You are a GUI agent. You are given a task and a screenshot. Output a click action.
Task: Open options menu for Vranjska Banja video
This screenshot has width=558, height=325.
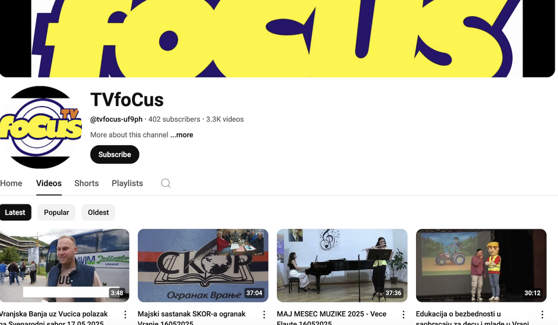(126, 315)
